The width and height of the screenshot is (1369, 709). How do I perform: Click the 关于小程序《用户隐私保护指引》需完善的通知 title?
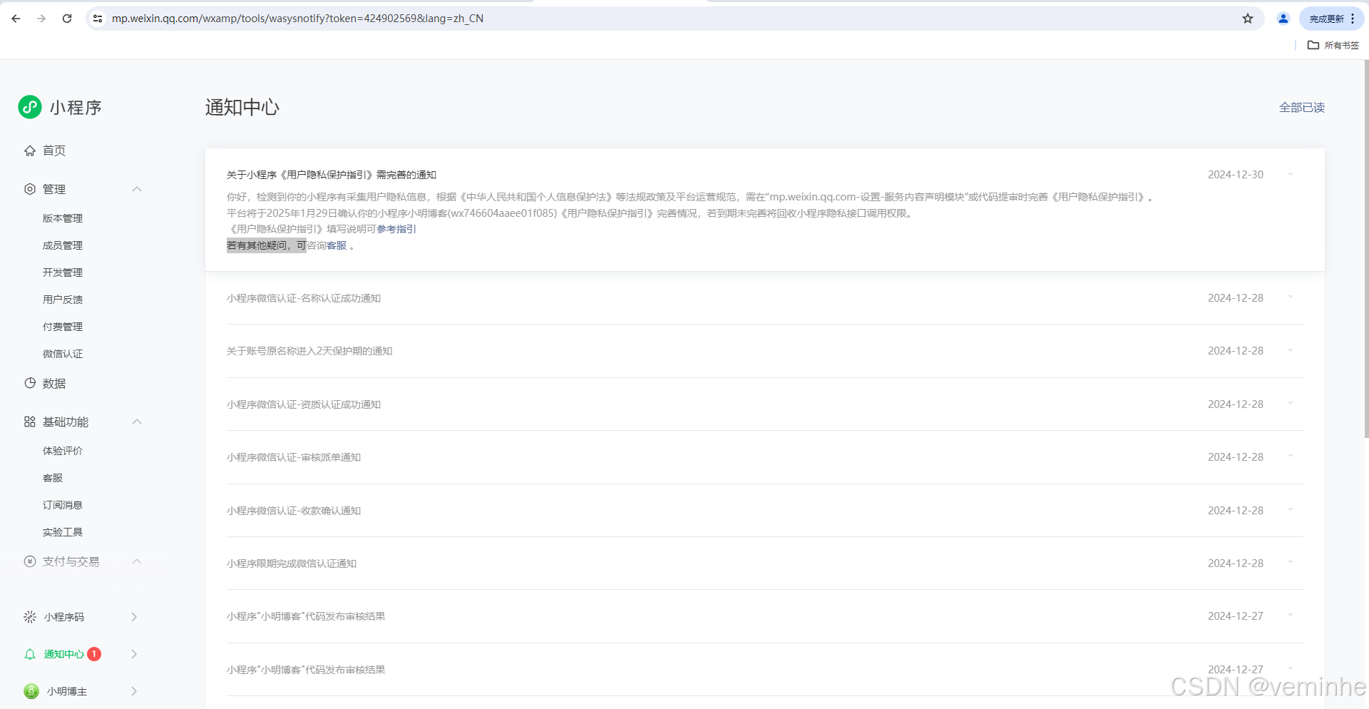pos(332,175)
